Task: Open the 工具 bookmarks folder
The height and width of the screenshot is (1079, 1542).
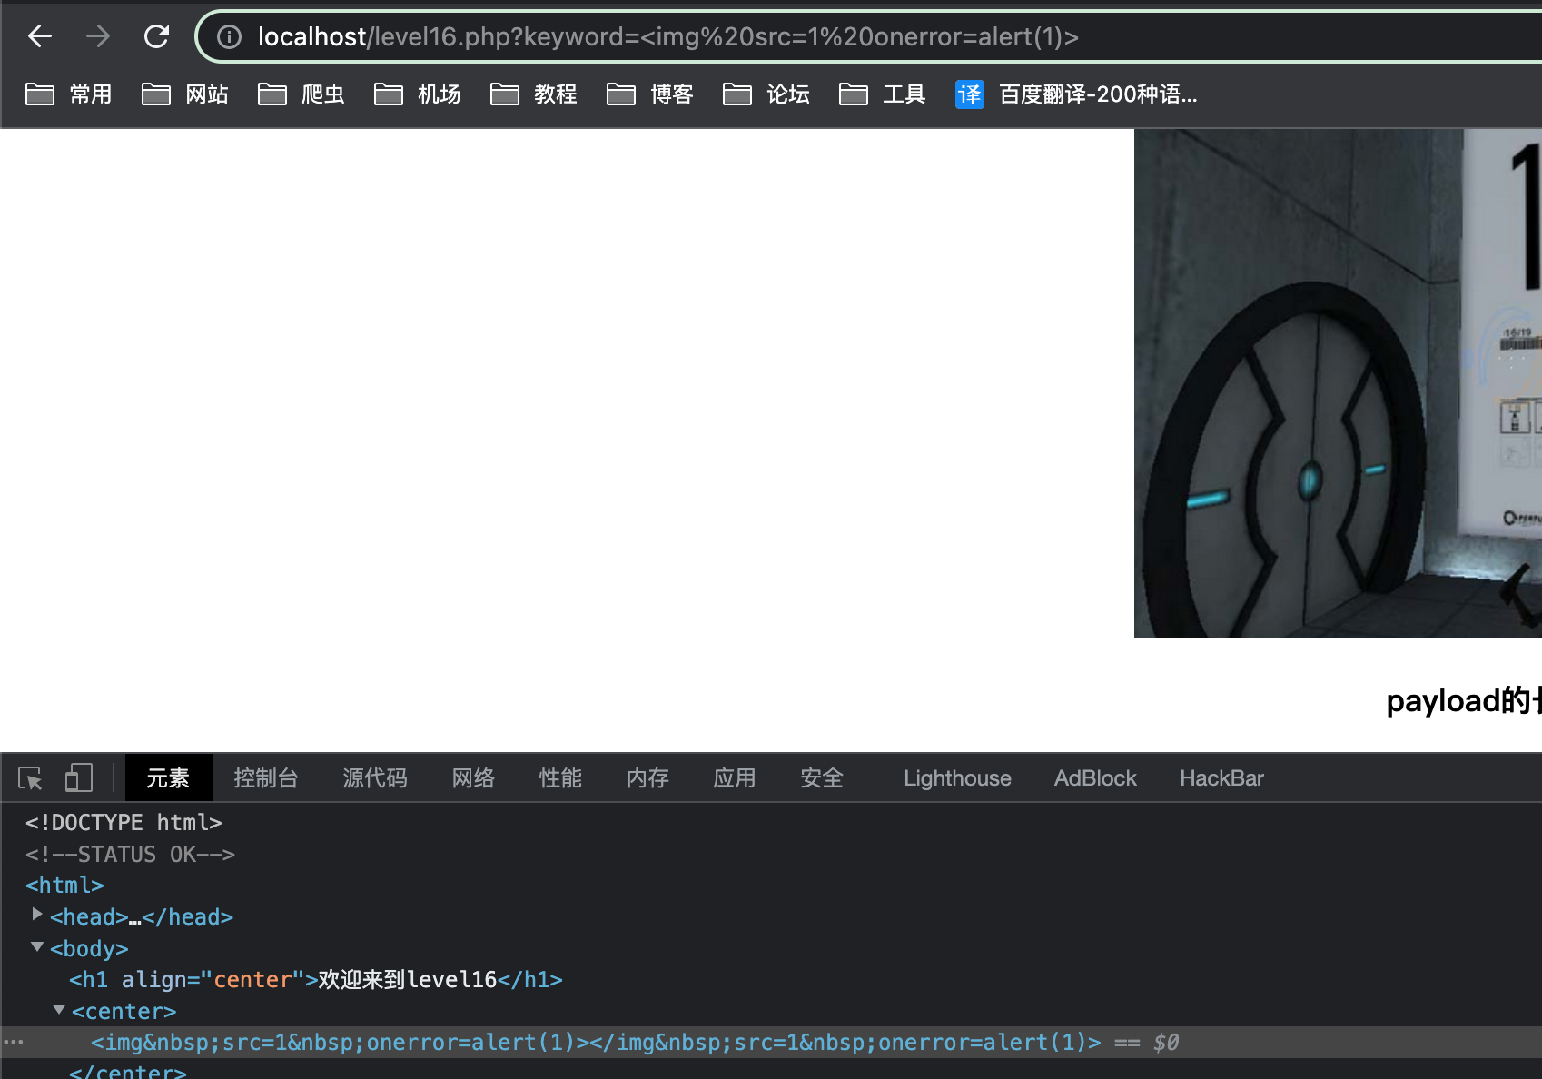Action: [x=883, y=94]
